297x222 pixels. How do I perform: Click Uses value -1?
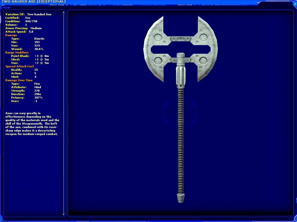point(36,101)
